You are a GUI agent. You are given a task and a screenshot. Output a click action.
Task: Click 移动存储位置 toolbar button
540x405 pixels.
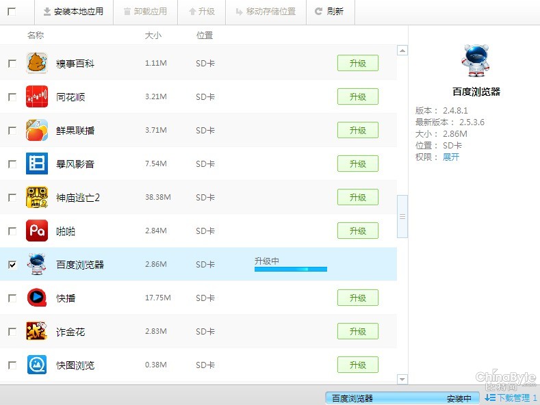coord(266,12)
